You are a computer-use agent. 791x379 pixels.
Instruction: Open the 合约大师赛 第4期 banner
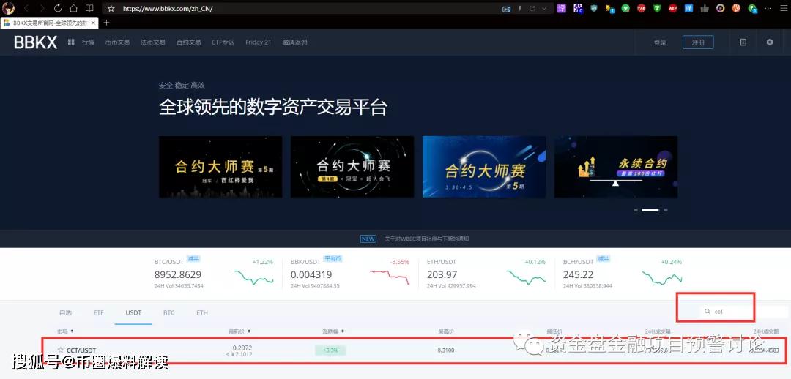coord(352,167)
